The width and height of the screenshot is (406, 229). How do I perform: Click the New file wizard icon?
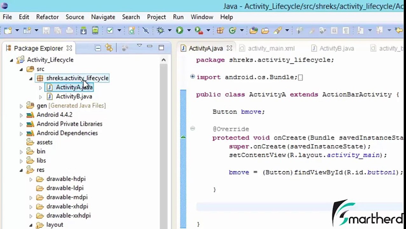[x=8, y=31]
